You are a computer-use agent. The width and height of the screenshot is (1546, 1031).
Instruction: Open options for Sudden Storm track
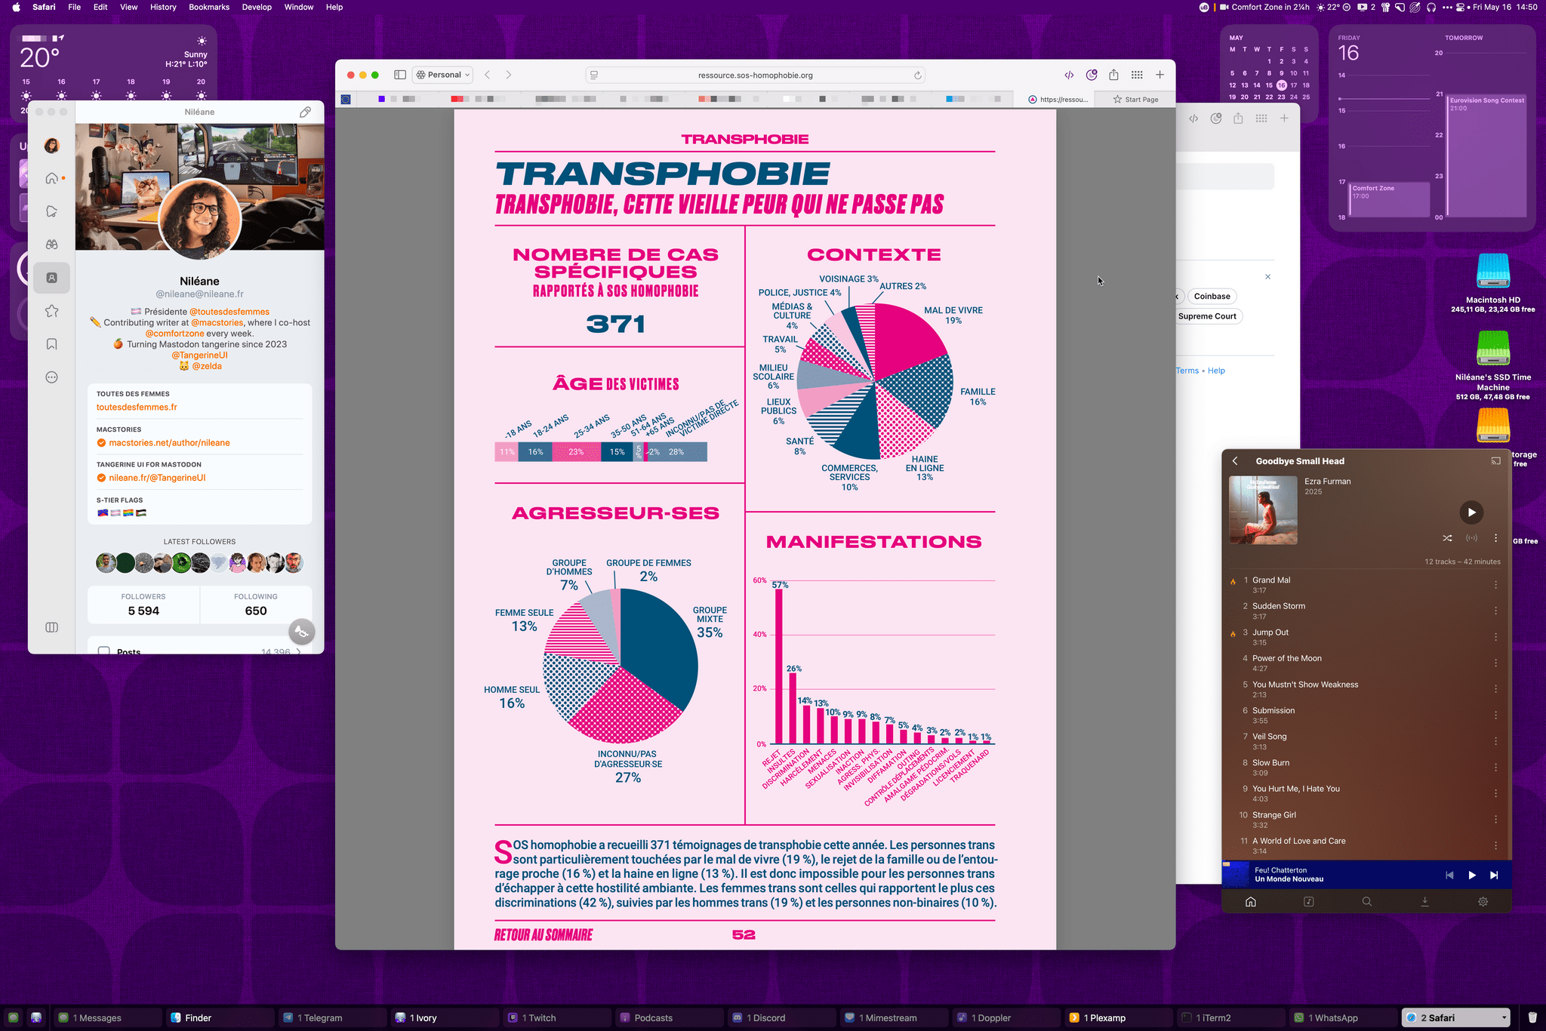tap(1495, 611)
